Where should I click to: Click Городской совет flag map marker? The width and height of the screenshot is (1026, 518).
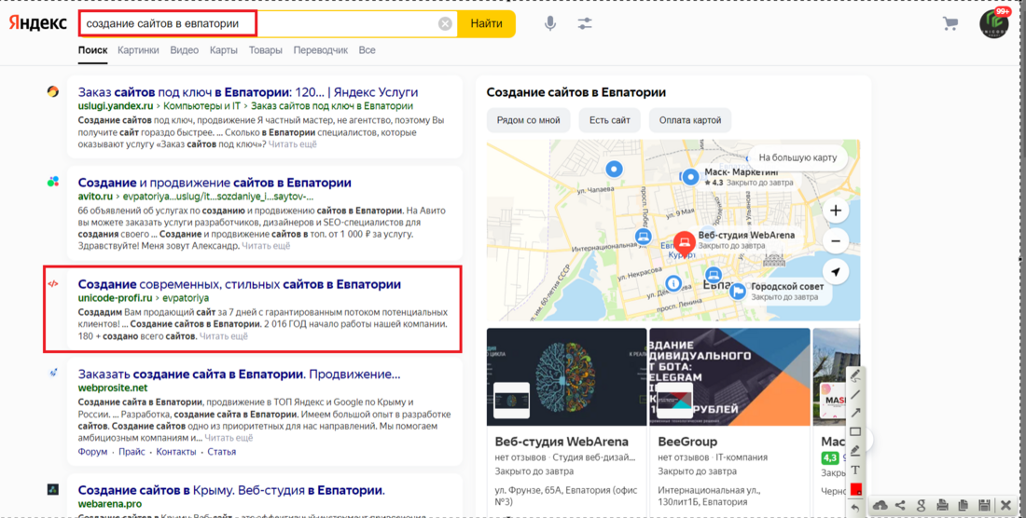pyautogui.click(x=738, y=292)
